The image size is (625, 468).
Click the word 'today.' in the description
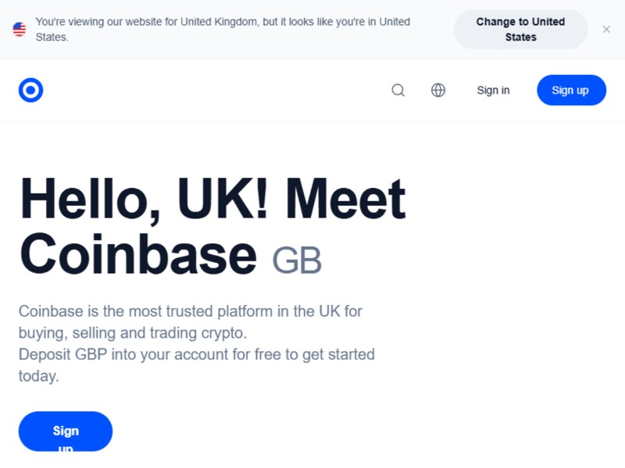tap(39, 376)
